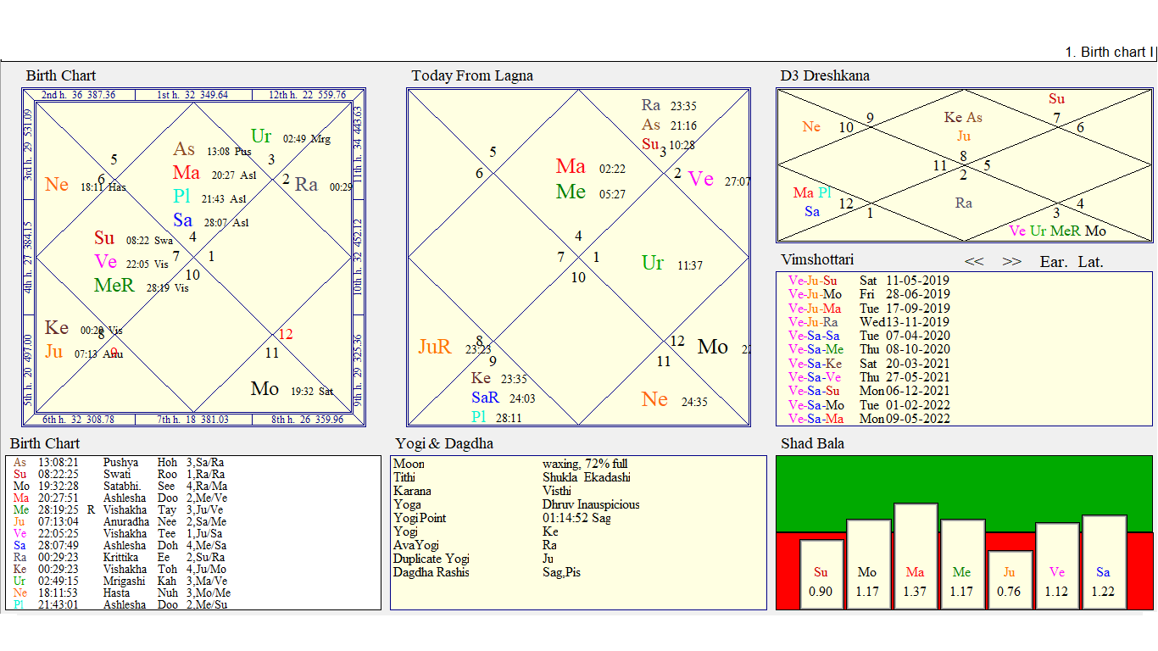
Task: Click the Sun 0.90 Shad Bala bar
Action: [x=821, y=574]
